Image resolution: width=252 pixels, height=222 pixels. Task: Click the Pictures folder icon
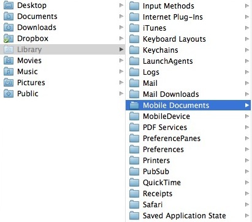click(x=9, y=83)
